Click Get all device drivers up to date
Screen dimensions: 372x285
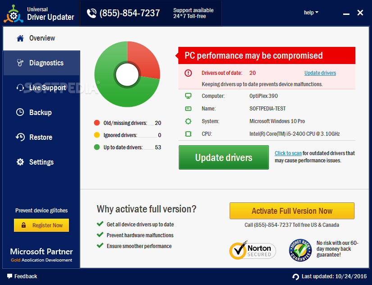(x=140, y=225)
